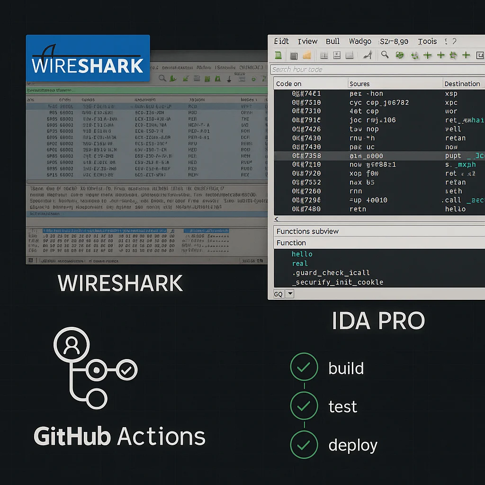Select the row containing nax b5
The height and width of the screenshot is (485, 485).
[379, 182]
